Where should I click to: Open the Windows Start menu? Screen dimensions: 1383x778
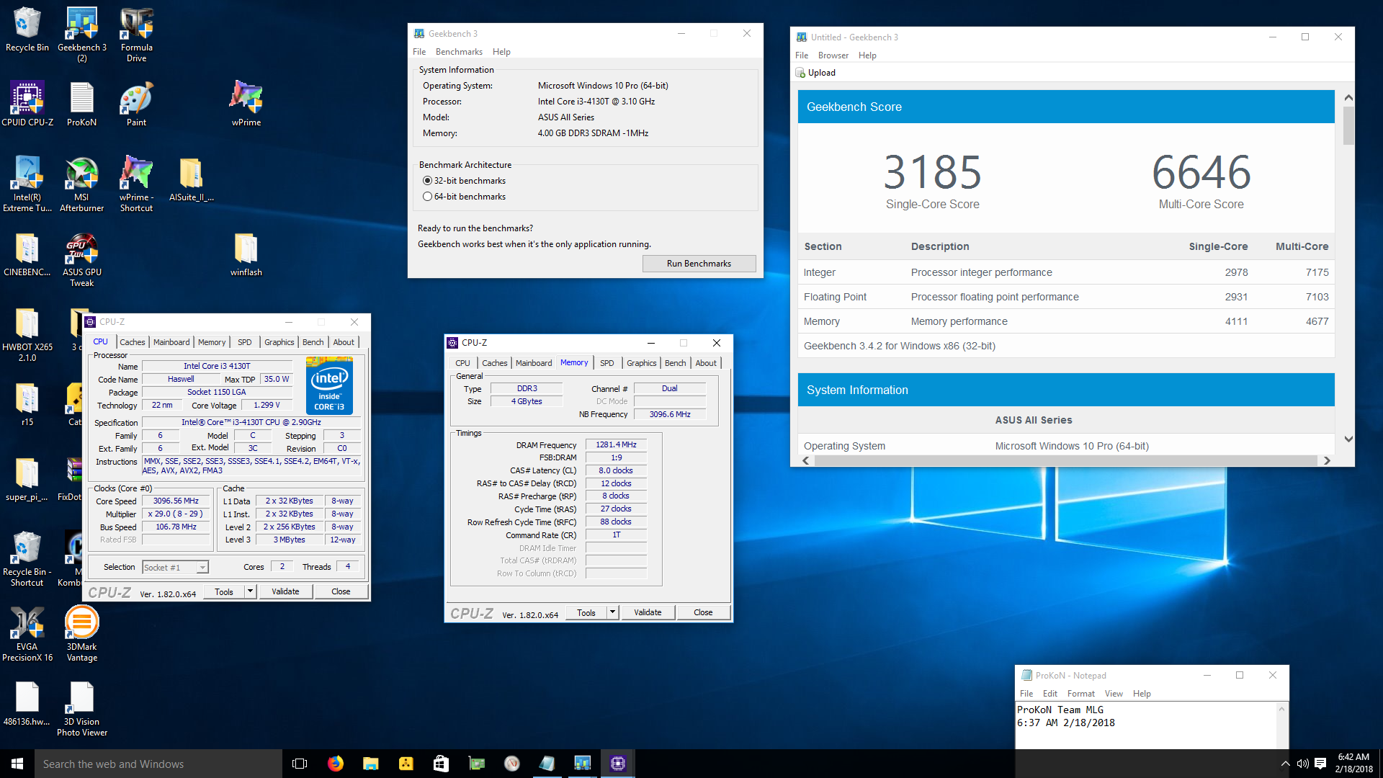click(17, 764)
